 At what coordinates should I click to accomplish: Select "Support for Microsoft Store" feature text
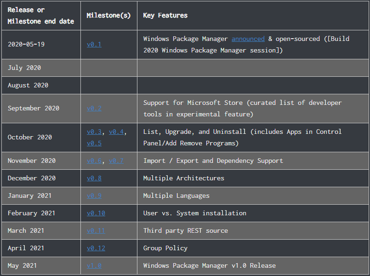[193, 103]
